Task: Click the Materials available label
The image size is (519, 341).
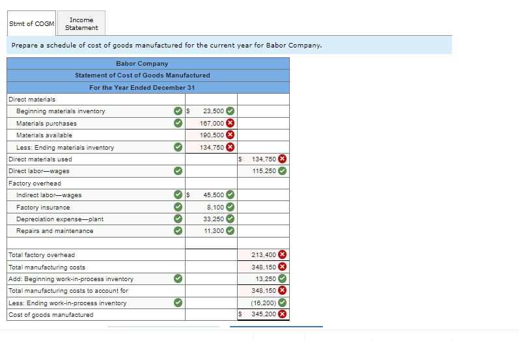Action: pos(44,135)
